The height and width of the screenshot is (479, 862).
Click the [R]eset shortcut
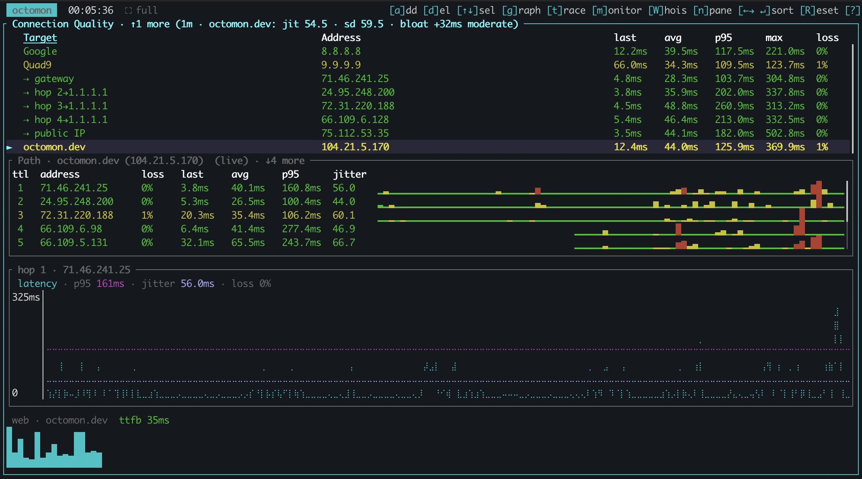click(x=819, y=10)
